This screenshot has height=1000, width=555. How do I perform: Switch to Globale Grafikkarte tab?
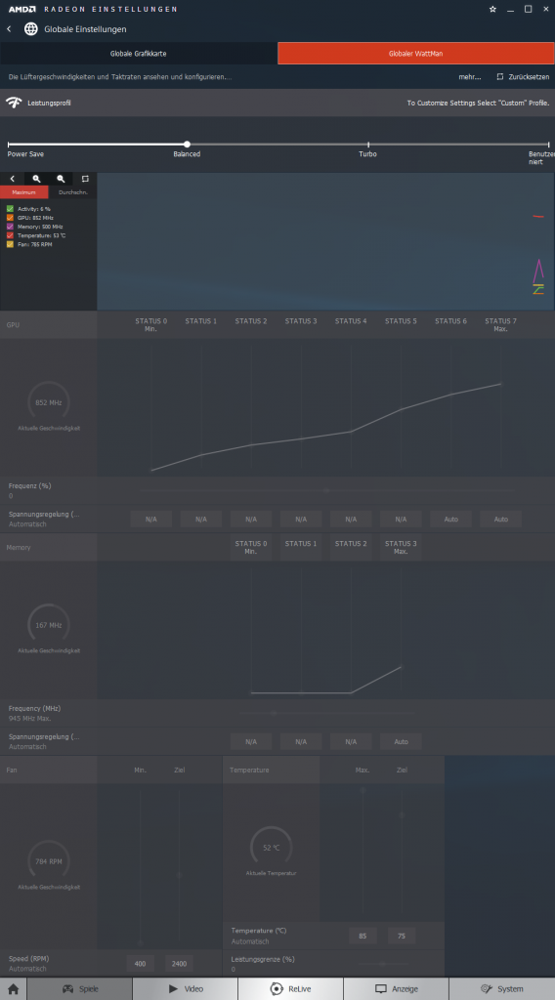[139, 54]
